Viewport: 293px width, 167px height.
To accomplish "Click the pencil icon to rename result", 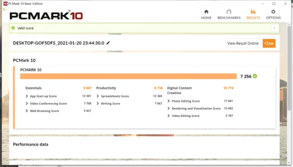I will pos(108,43).
